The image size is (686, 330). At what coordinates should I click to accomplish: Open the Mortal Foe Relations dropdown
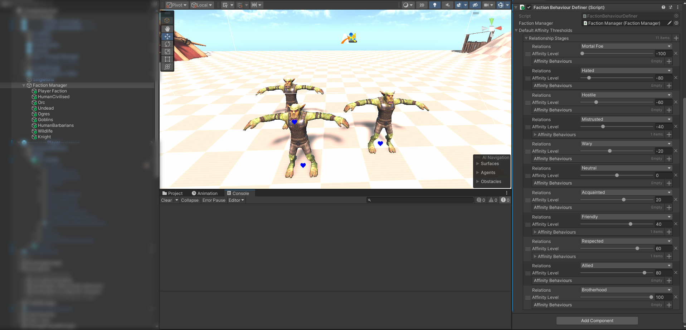coord(626,46)
